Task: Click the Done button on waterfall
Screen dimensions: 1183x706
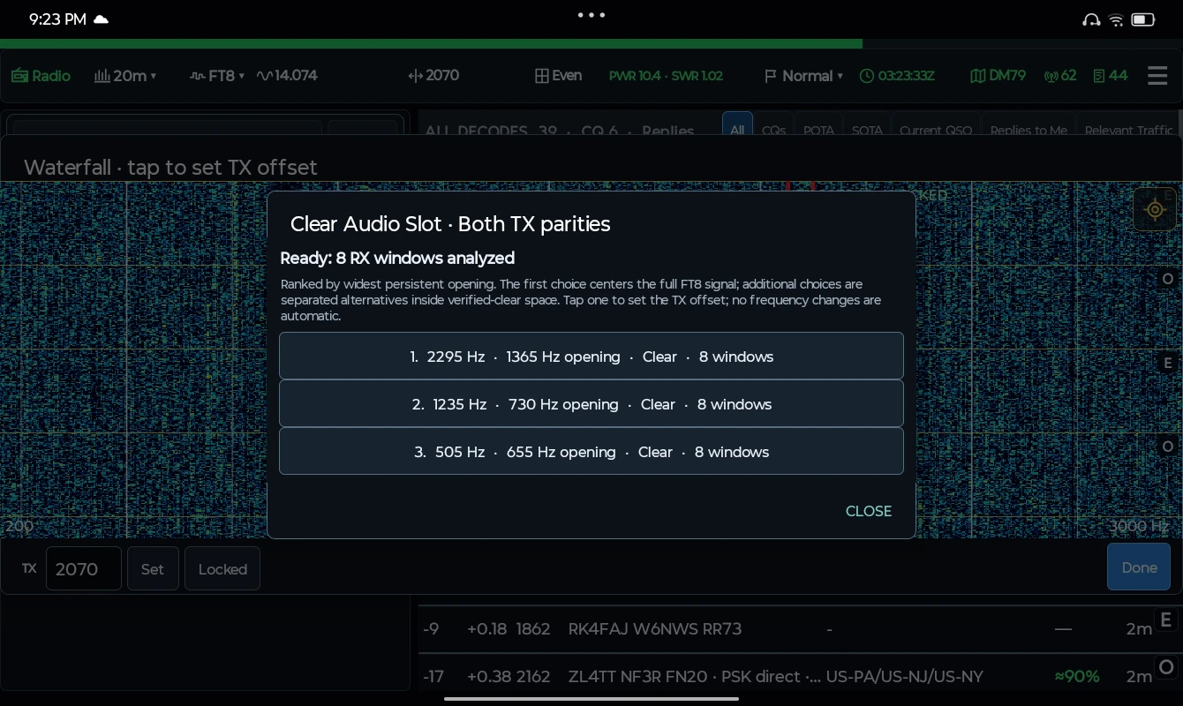Action: pyautogui.click(x=1139, y=567)
